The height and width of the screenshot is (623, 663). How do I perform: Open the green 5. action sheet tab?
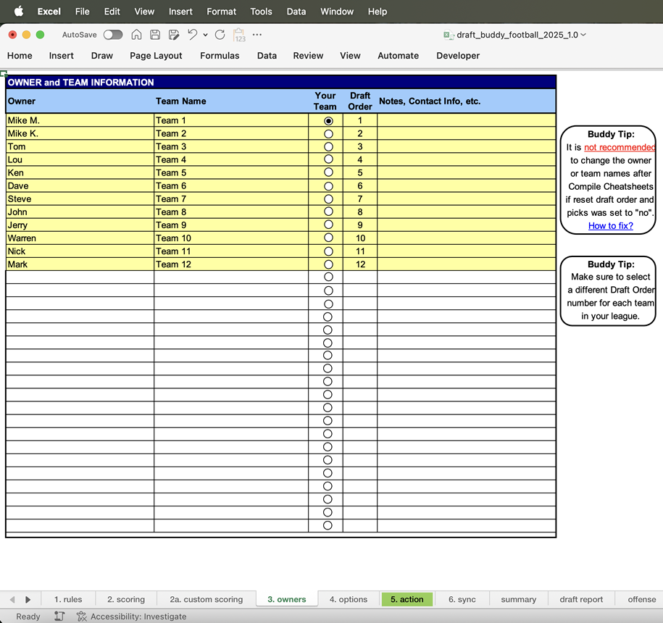[406, 599]
